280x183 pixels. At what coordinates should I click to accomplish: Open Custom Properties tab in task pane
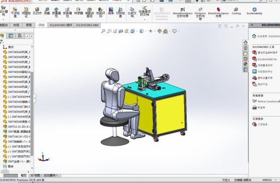pyautogui.click(x=245, y=69)
